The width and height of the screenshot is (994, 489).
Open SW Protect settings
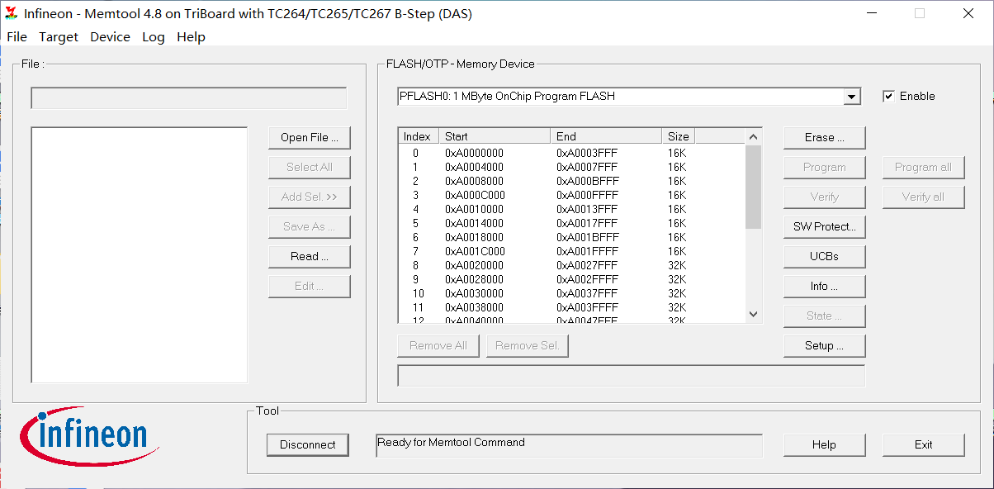(824, 226)
